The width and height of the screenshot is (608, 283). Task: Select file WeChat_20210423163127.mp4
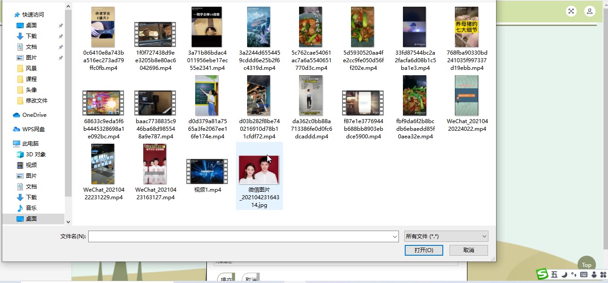coord(155,172)
